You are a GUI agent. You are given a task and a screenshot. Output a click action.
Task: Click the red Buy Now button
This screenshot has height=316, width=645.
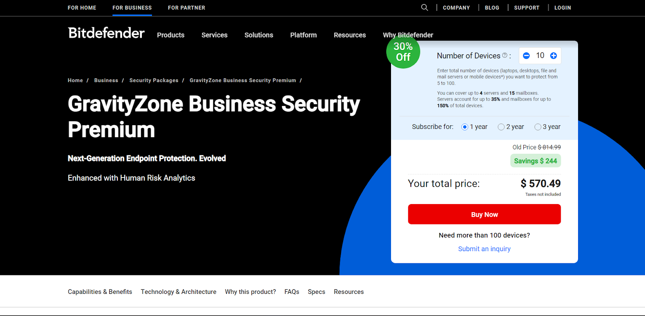484,214
